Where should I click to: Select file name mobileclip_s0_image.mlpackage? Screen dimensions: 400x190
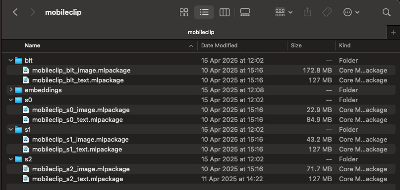coord(81,110)
